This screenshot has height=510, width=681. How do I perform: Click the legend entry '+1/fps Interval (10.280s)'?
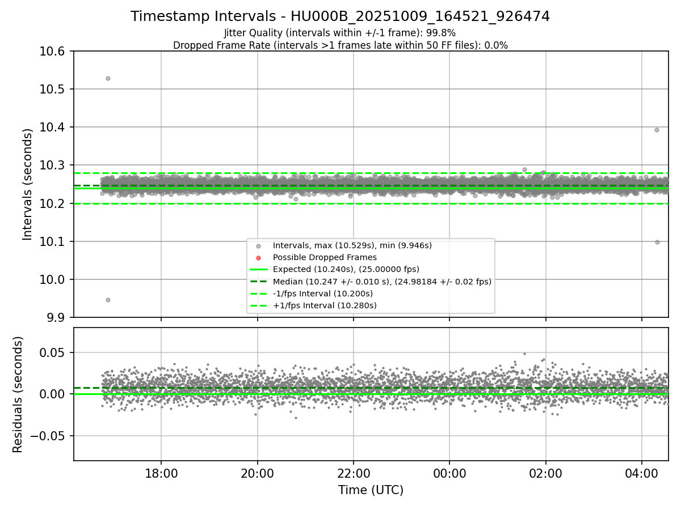click(x=325, y=305)
